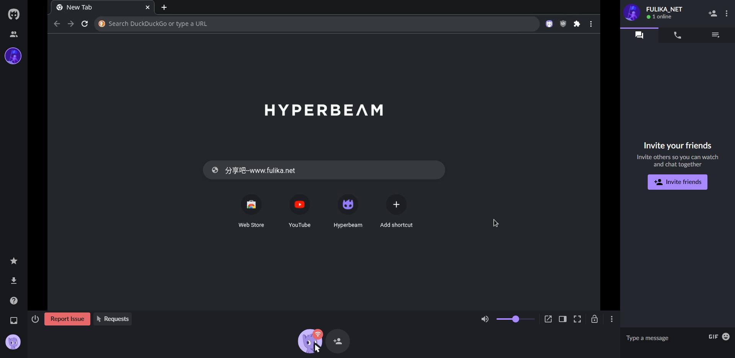Screen dimensions: 735x358
Task: Click the Report Issue button
Action: [67, 319]
